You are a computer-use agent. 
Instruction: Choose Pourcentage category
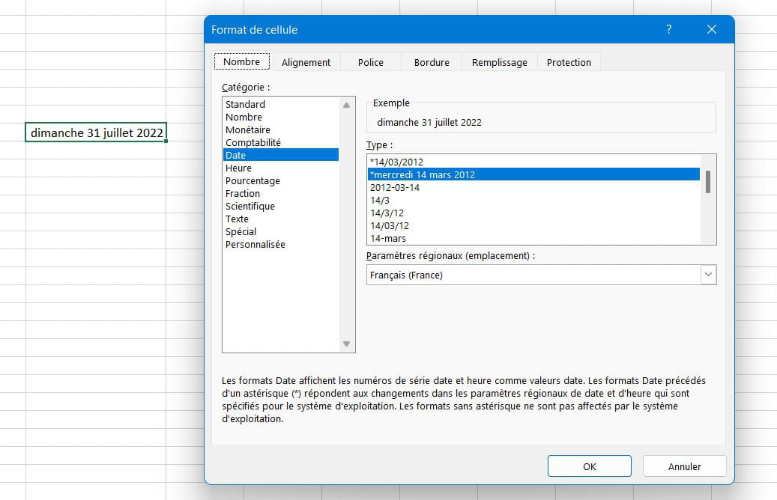[253, 181]
